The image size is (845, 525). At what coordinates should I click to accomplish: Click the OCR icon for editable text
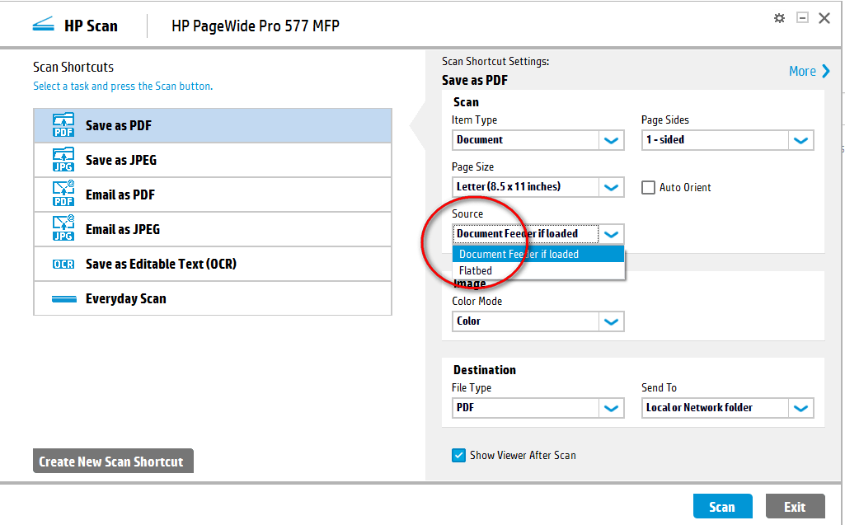pos(63,264)
